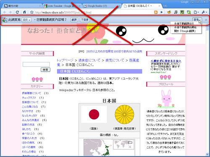Click the page's vertical scrollbar down arrow
This screenshot has width=210, height=157.
(x=207, y=154)
